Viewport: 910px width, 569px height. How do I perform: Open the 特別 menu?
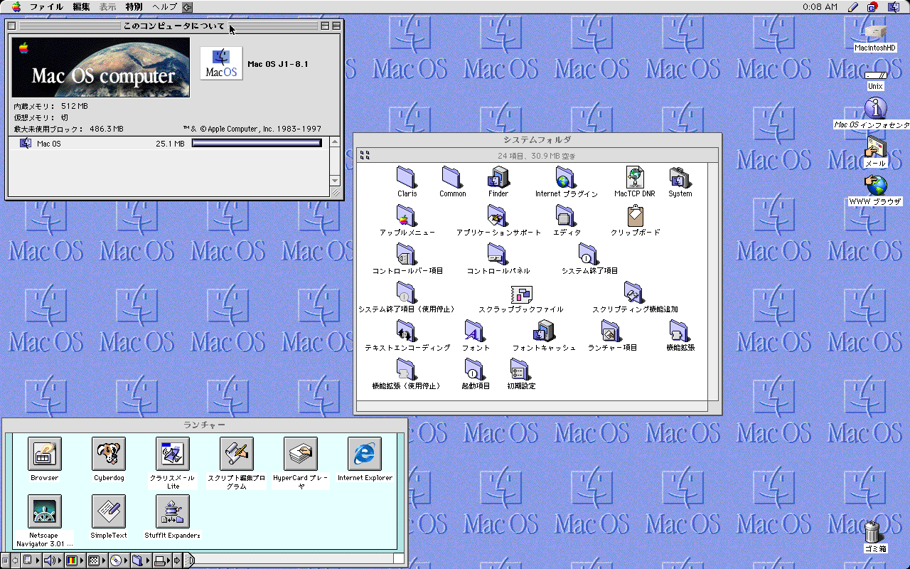click(x=134, y=7)
